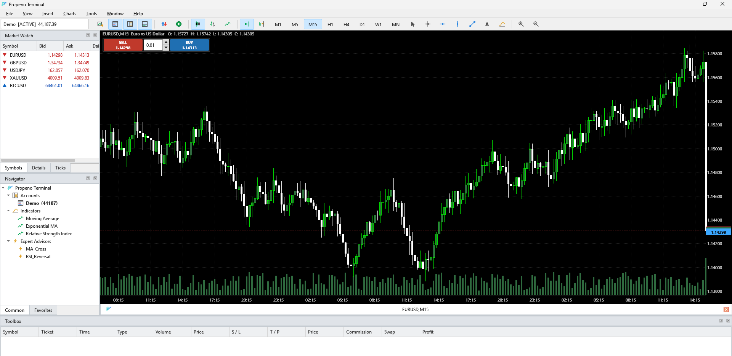Viewport: 732px width, 356px height.
Task: Click the red SELL button
Action: pyautogui.click(x=123, y=45)
